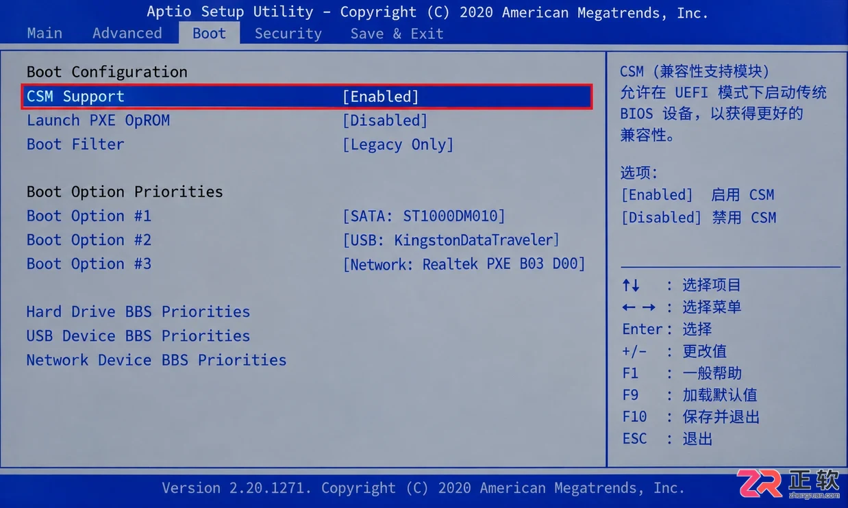
Task: Click the CSM (兼容性支持模块) help title
Action: pos(695,71)
